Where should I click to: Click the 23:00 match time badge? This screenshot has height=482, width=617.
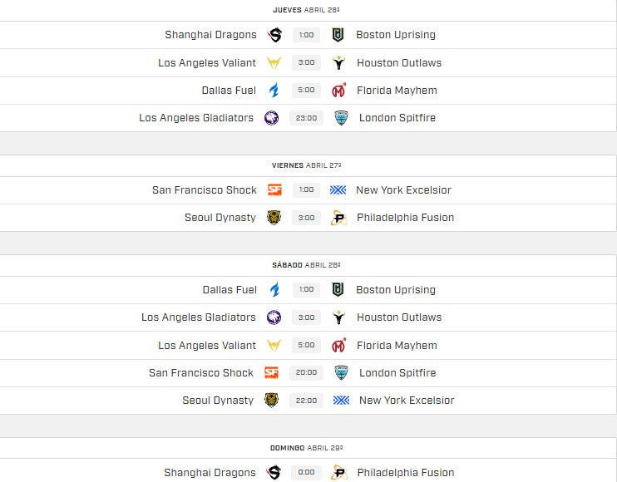306,118
